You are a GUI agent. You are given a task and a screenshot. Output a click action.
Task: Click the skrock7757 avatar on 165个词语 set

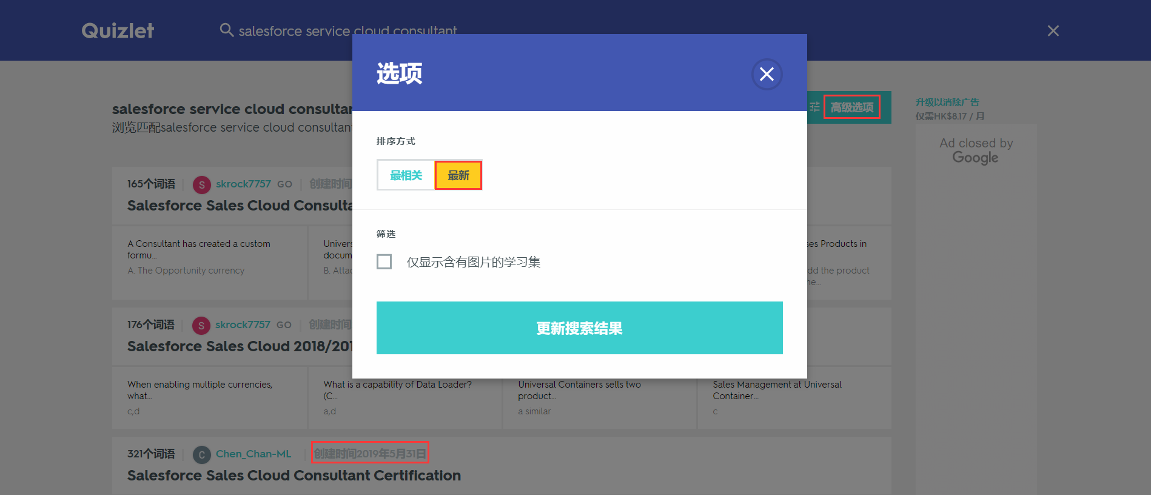(x=202, y=184)
